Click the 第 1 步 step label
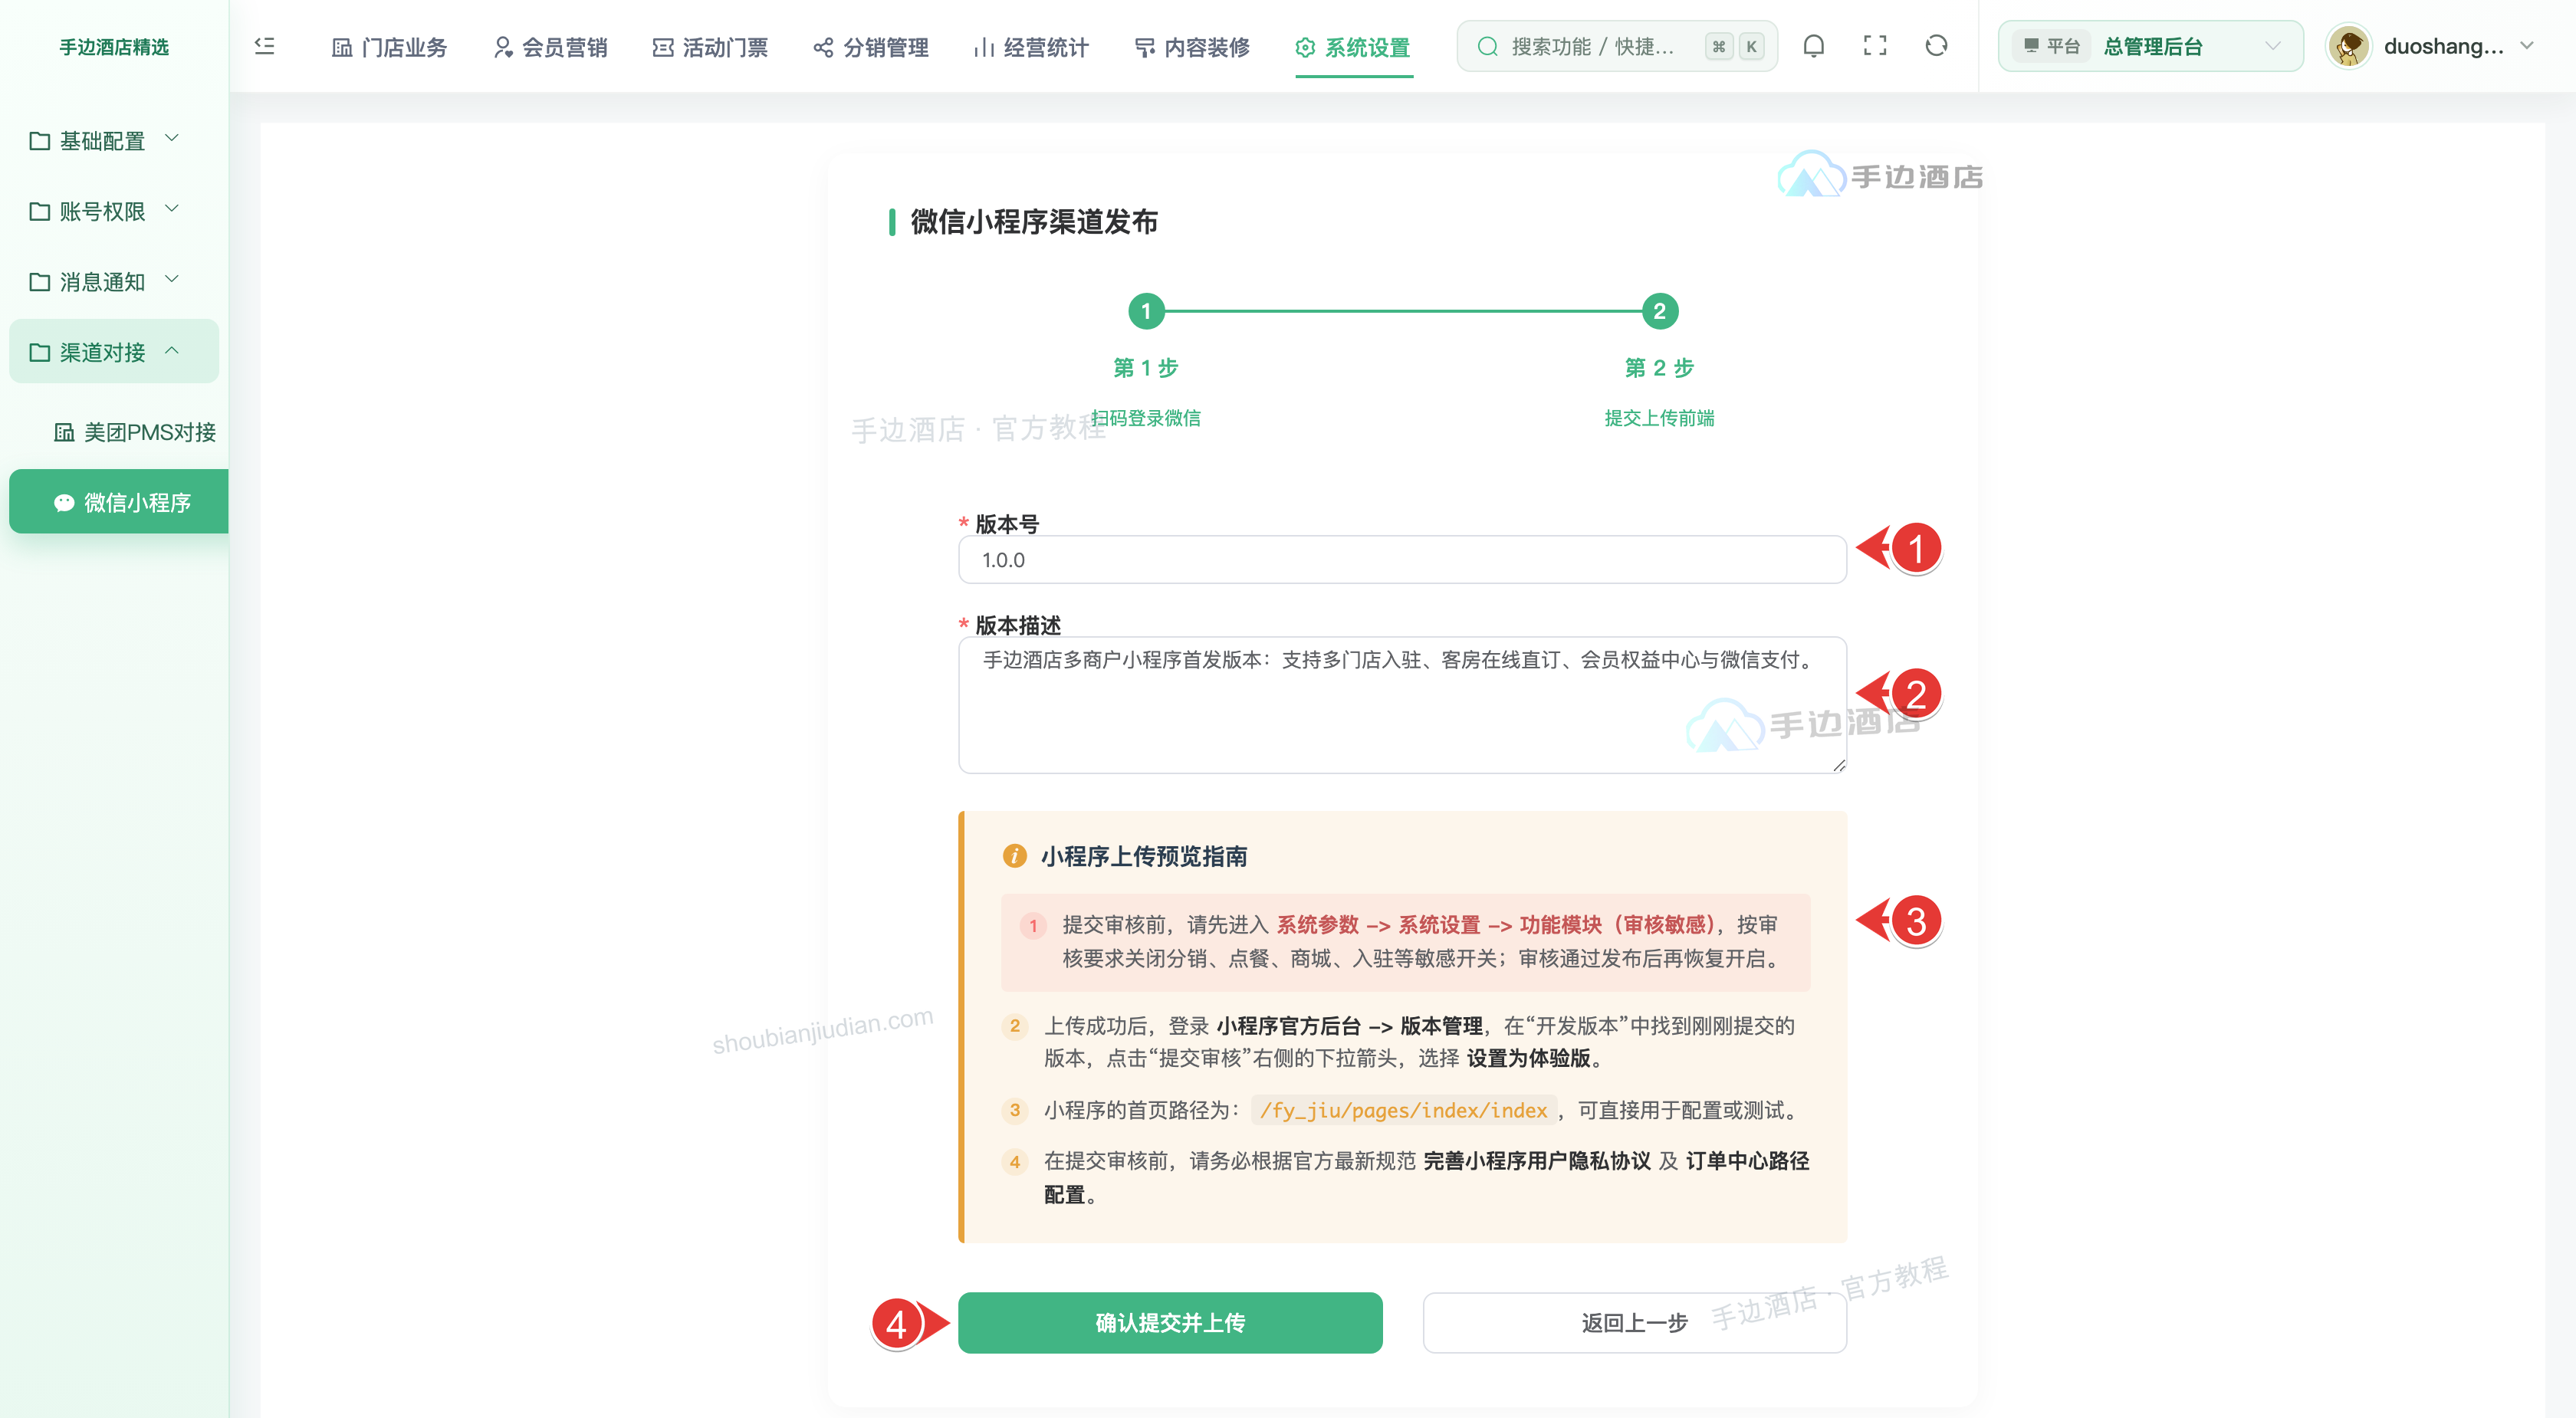This screenshot has height=1418, width=2576. tap(1146, 367)
